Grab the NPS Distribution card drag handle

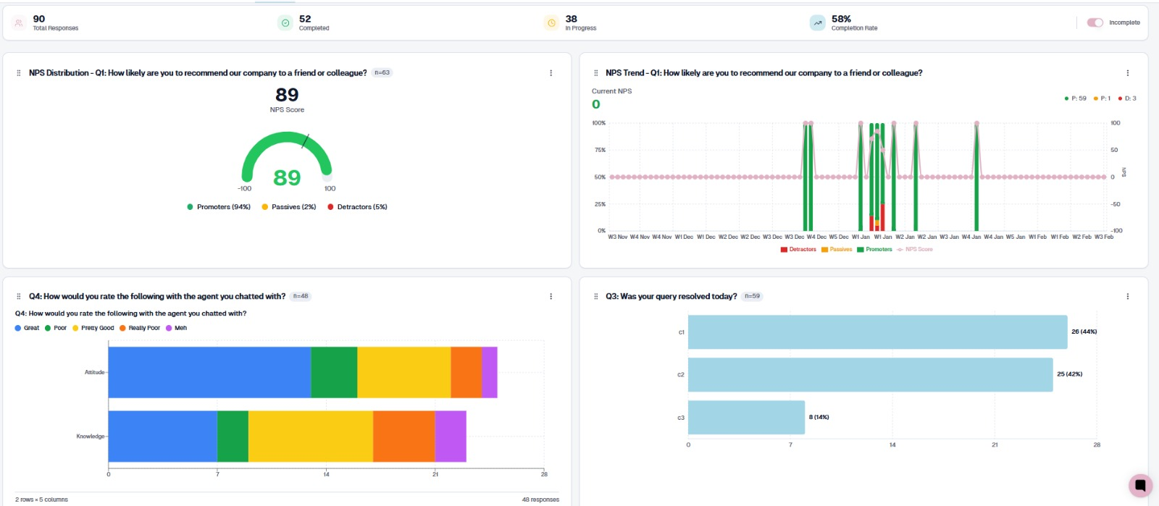pos(19,73)
